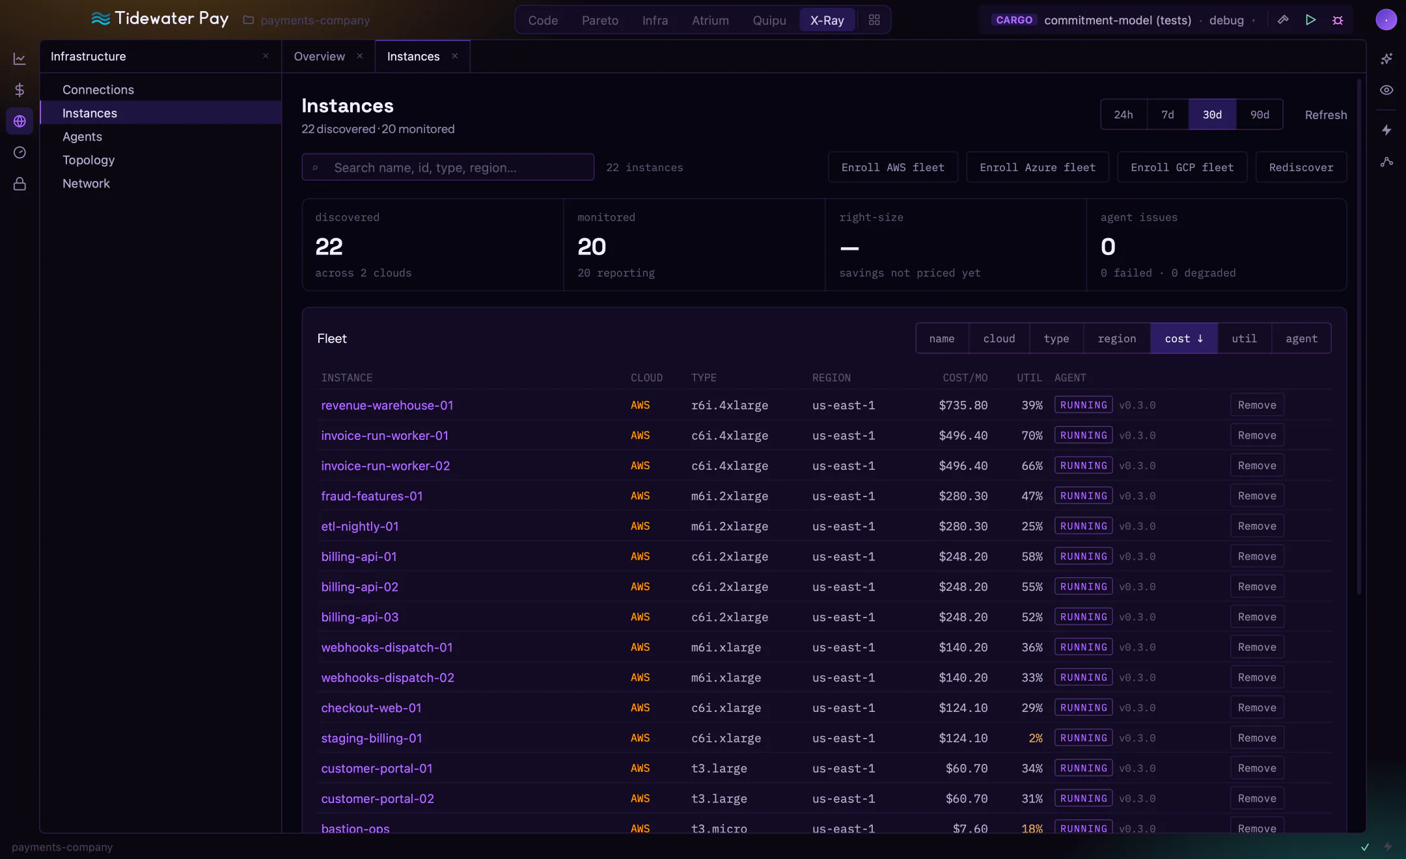Open the lock security sidebar icon
Screen dimensions: 1406x859
click(x=20, y=184)
